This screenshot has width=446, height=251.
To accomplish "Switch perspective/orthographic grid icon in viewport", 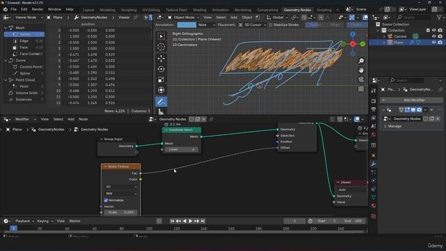I will tap(361, 89).
